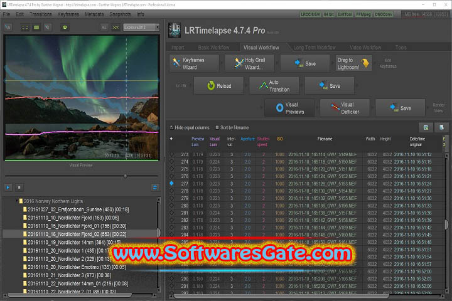The image size is (452, 301).
Task: Click the preview position slider handle
Action: point(126,176)
